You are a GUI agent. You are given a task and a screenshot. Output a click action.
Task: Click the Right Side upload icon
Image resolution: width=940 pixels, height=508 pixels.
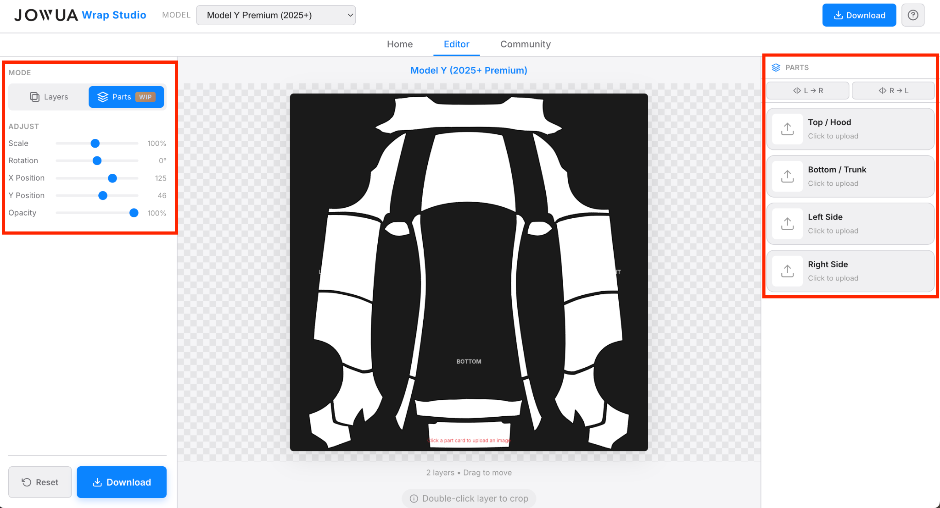click(787, 271)
